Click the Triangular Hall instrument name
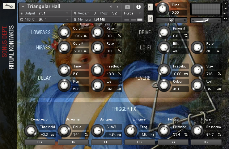Screen dimensions: 229x149 point(44,6)
